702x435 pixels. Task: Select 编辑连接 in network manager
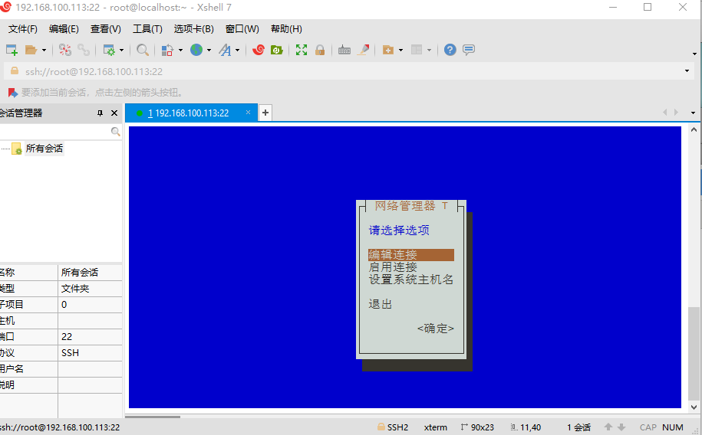point(411,255)
